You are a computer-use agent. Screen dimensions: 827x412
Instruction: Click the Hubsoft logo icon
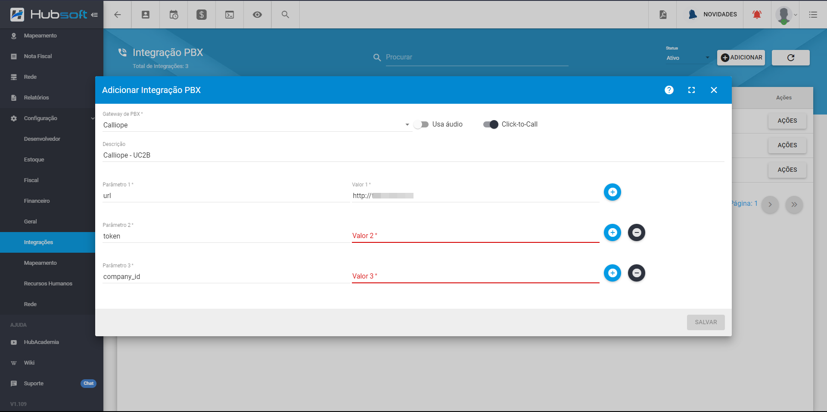(x=17, y=15)
